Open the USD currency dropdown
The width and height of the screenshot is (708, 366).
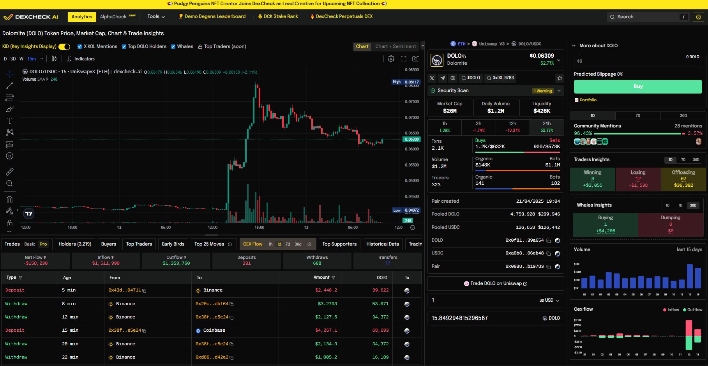pyautogui.click(x=549, y=300)
